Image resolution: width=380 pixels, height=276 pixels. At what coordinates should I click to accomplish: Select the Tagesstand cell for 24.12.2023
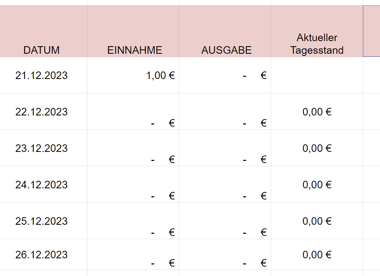[x=317, y=185]
